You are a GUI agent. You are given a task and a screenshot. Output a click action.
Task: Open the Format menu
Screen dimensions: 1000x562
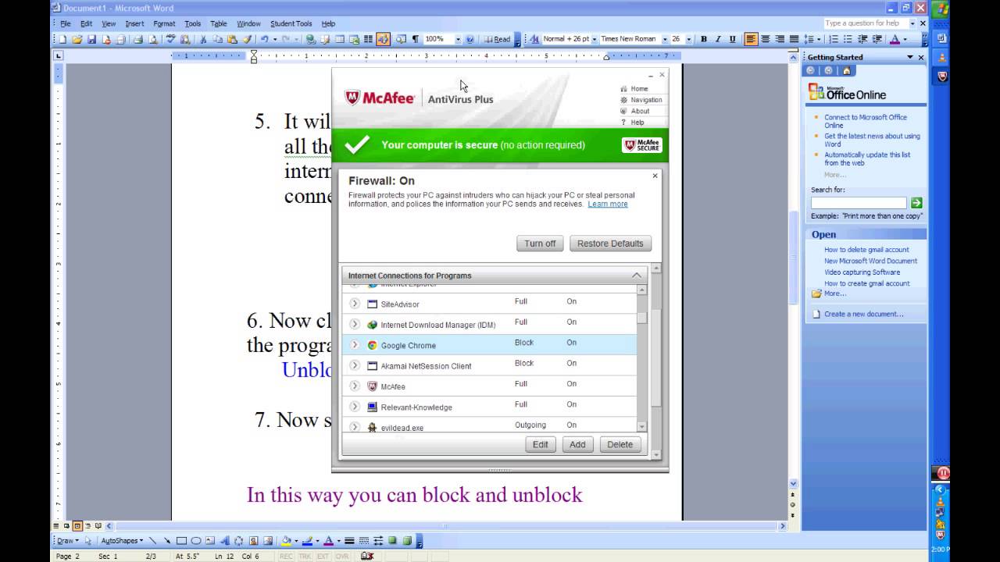(x=164, y=23)
